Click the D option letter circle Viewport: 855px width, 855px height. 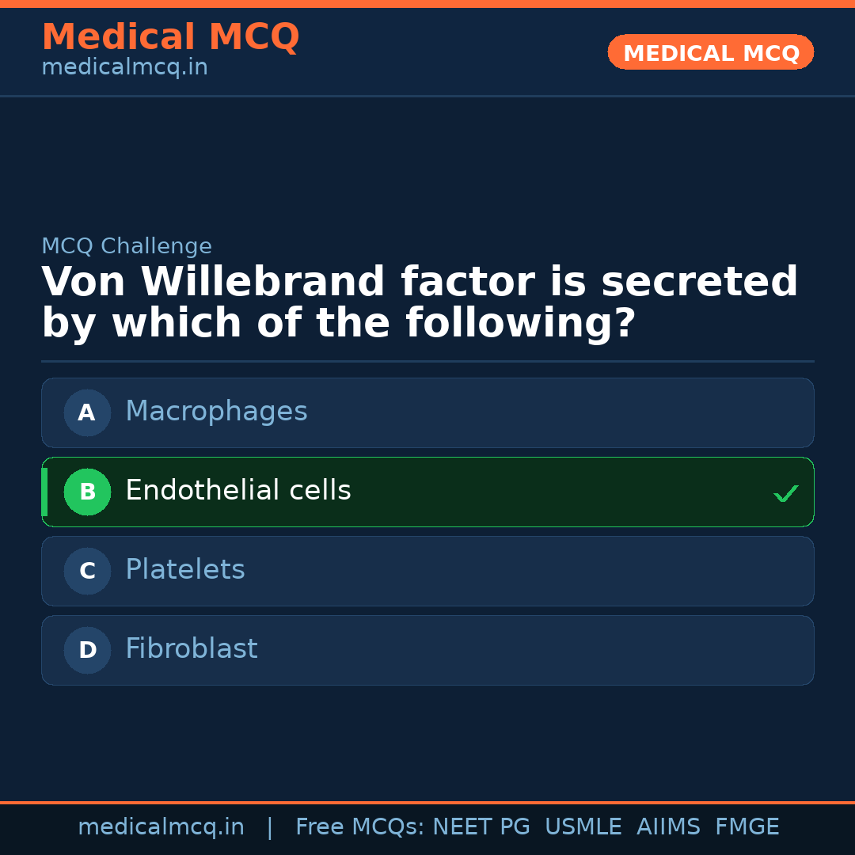click(x=87, y=650)
